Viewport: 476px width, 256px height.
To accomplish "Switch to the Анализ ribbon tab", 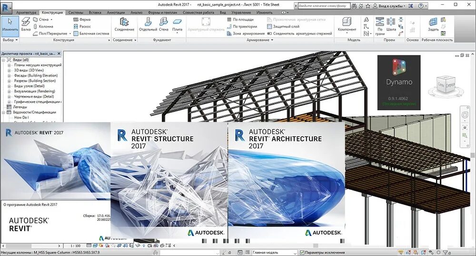I will click(136, 12).
